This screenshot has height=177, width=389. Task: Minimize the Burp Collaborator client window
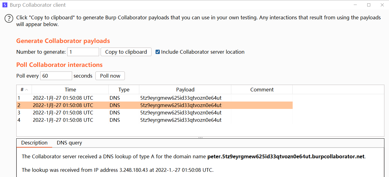(355, 5)
